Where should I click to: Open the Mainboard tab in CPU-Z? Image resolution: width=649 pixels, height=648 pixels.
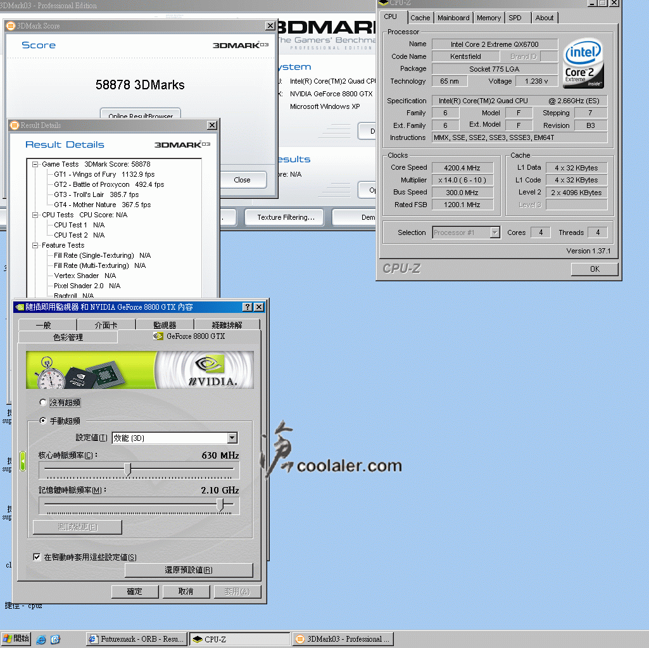click(x=453, y=18)
